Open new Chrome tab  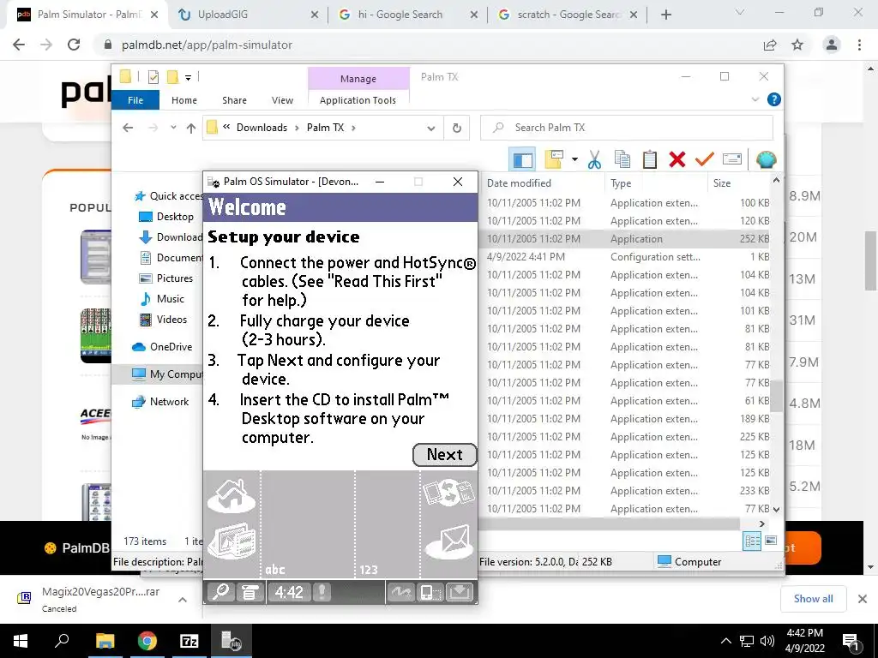pos(665,15)
